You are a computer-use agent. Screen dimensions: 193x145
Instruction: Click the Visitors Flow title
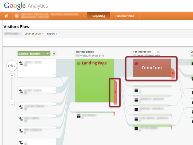click(x=16, y=27)
